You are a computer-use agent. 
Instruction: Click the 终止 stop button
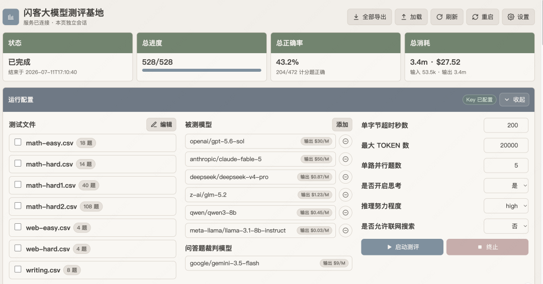[487, 247]
